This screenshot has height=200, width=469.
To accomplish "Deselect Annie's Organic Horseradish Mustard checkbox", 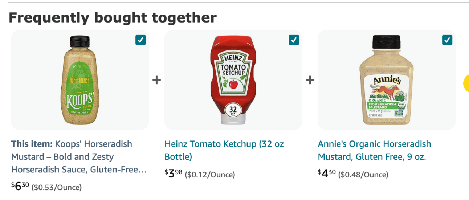I will coord(447,40).
